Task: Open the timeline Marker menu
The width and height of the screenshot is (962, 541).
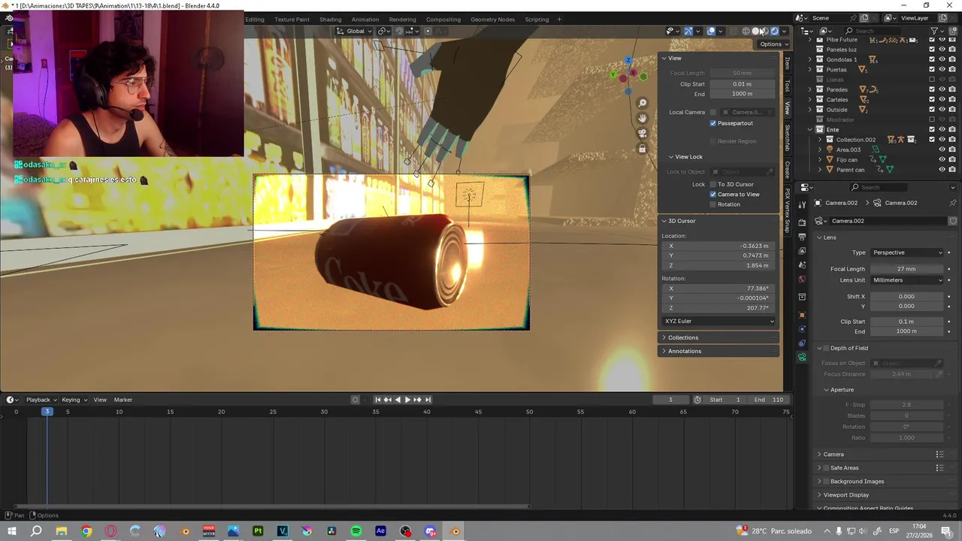Action: pos(123,400)
